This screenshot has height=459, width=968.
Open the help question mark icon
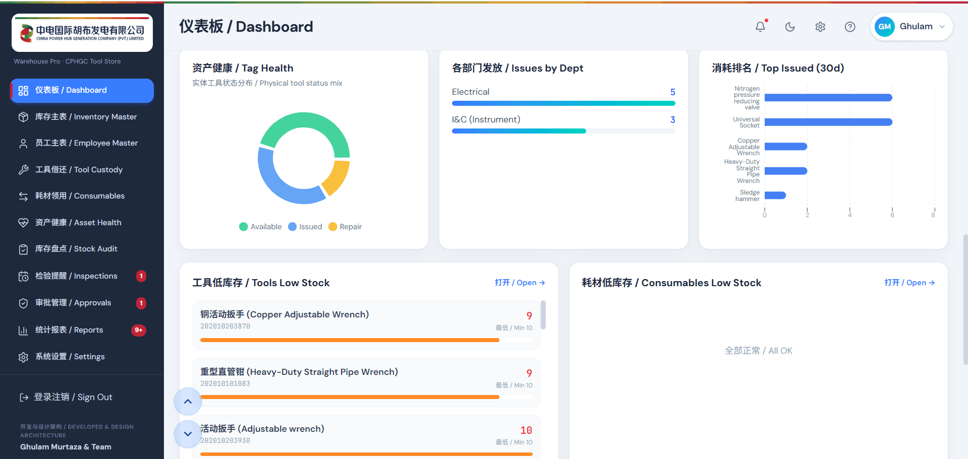click(x=850, y=27)
